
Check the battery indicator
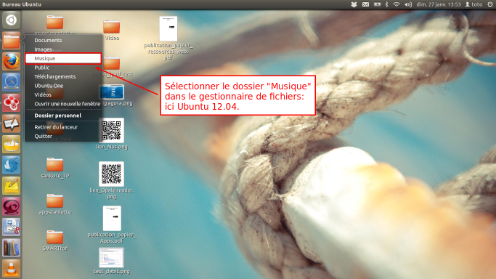point(378,4)
